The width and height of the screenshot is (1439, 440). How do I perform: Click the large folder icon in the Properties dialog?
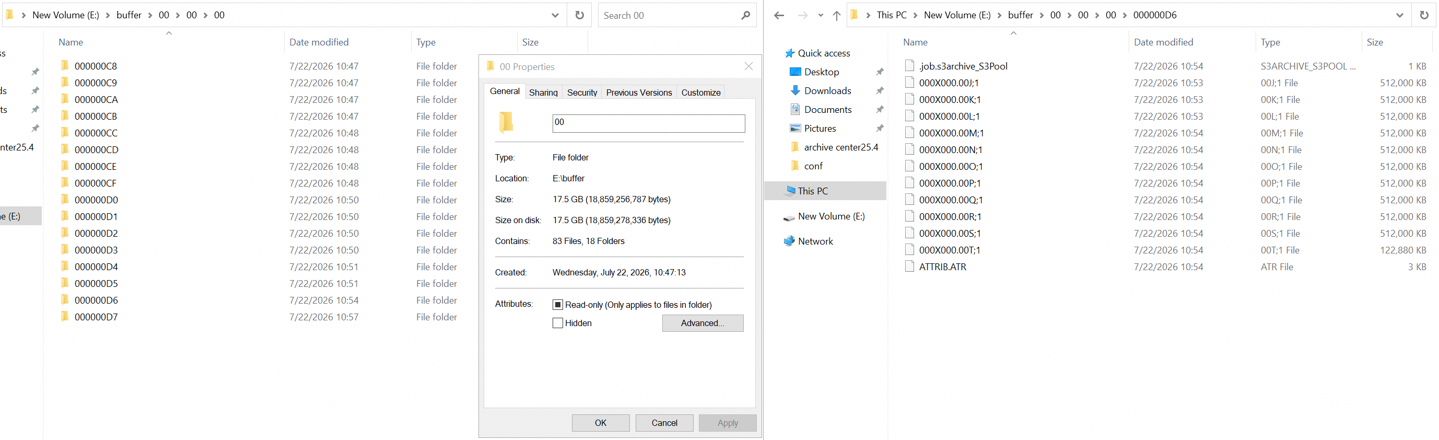506,122
